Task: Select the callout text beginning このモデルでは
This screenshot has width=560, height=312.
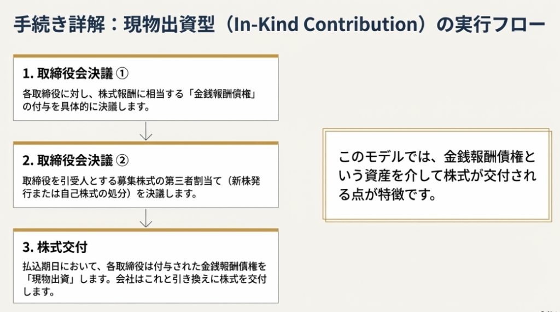Action: [x=437, y=175]
